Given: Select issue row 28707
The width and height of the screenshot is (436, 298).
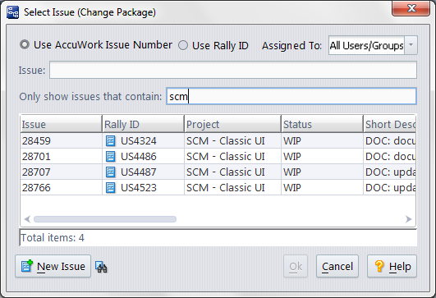Looking at the screenshot, I should [x=218, y=172].
